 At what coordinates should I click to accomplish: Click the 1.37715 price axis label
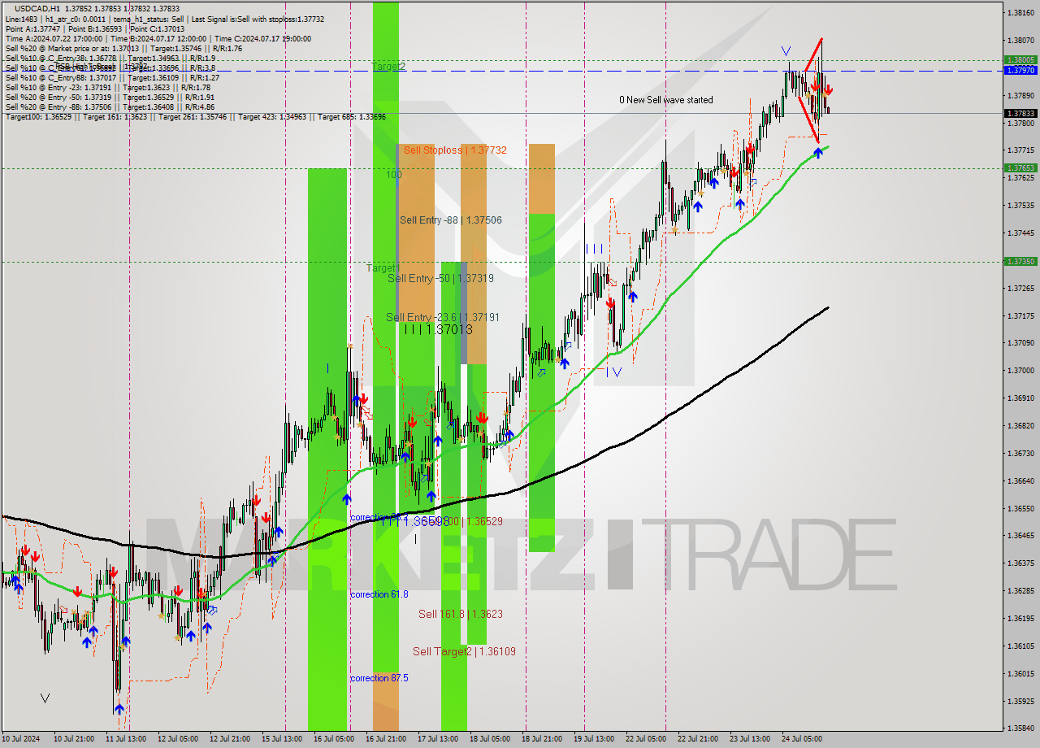[1020, 150]
